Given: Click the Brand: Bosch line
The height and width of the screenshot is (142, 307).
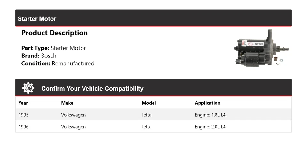Looking at the screenshot, I should click(x=39, y=56).
